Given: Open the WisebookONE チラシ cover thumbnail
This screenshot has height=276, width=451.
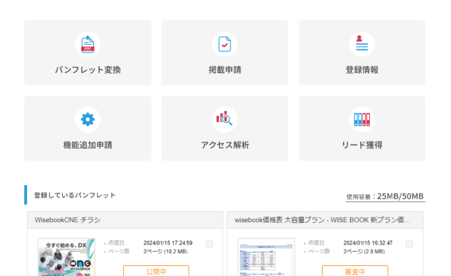Looking at the screenshot, I should point(66,257).
